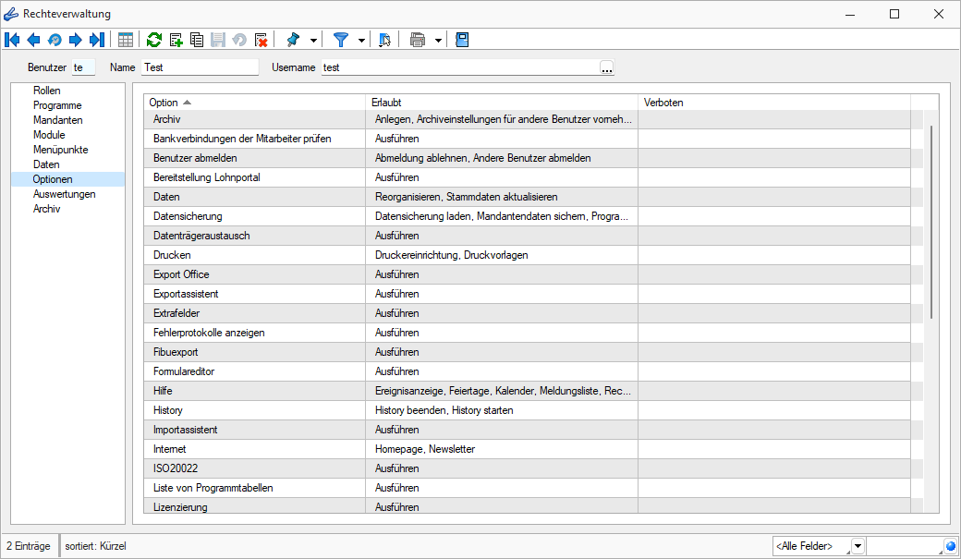The width and height of the screenshot is (961, 559).
Task: Click the Username field containing test
Action: point(459,67)
